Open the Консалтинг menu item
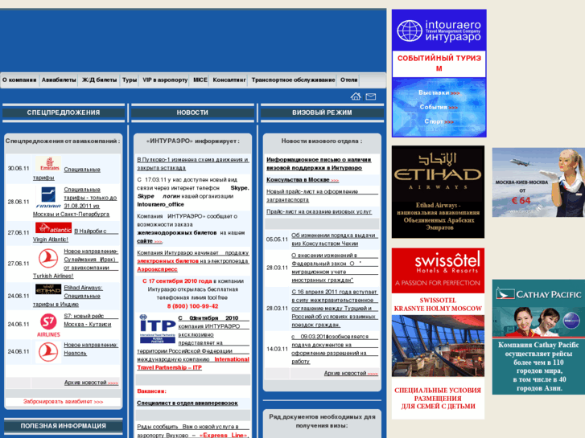Viewport: 585px width, 438px height. [x=229, y=80]
